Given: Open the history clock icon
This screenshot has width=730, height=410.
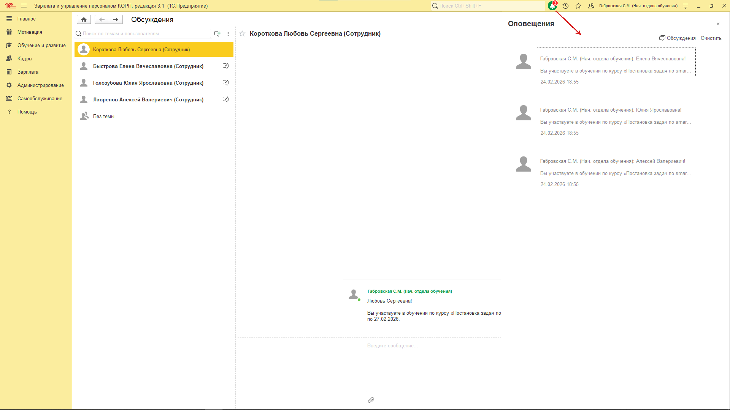Looking at the screenshot, I should coord(565,6).
